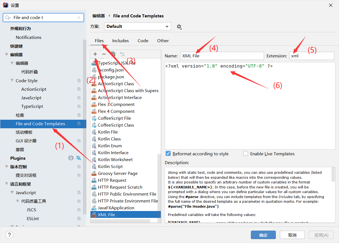
Task: Select 活动模板 in settings tree
Action: 24,132
